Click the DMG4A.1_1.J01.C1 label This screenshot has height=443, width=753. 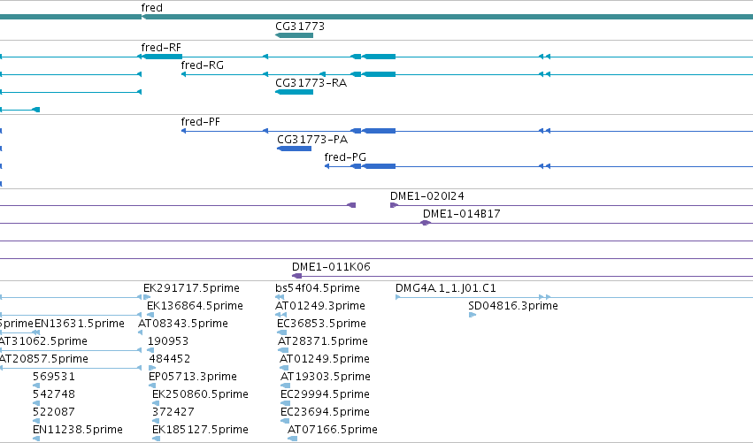pyautogui.click(x=445, y=288)
